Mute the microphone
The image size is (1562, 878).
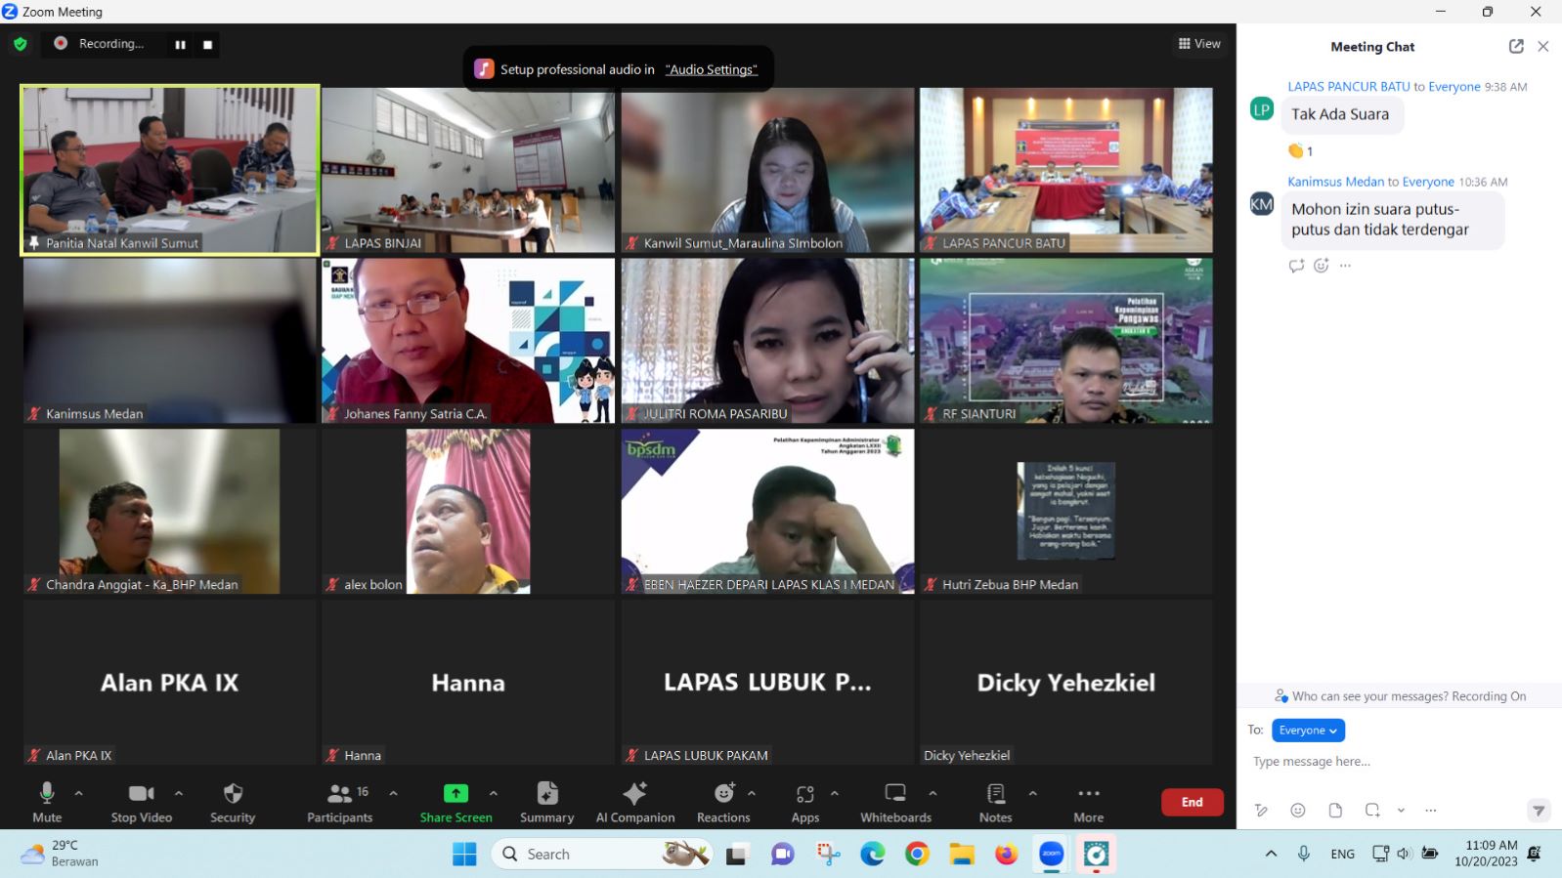46,802
